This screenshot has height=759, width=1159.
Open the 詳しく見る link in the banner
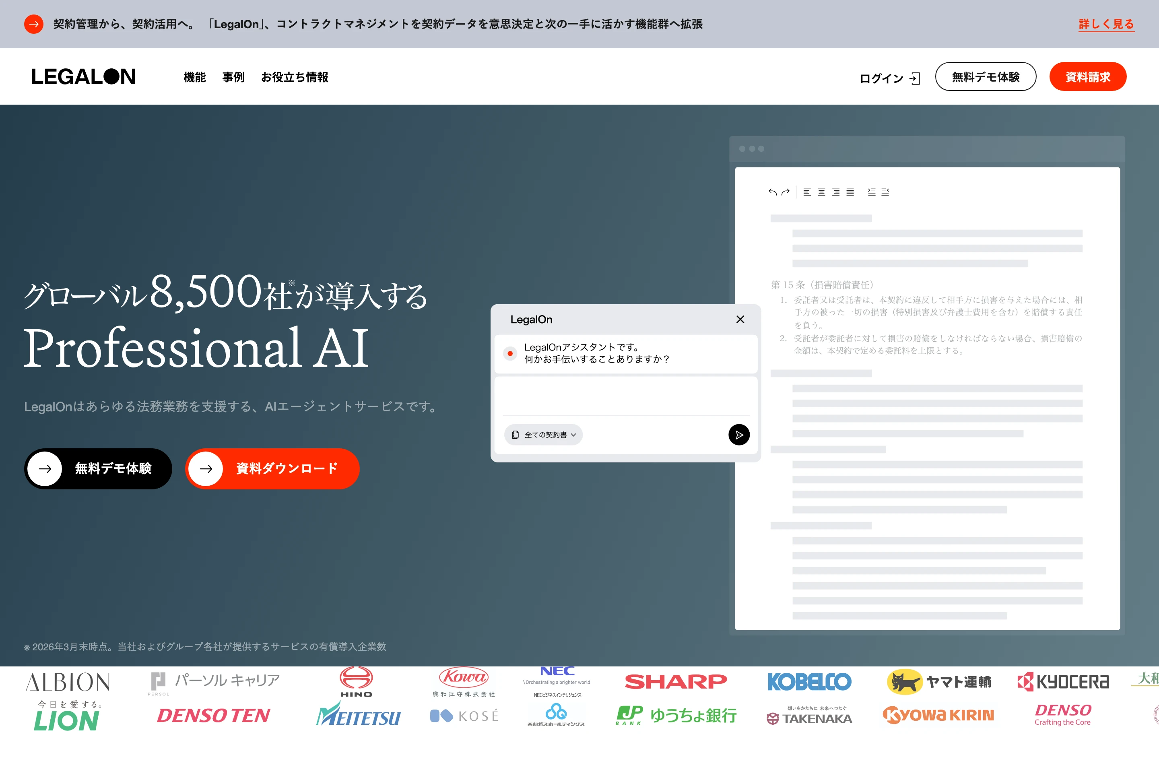click(x=1106, y=24)
